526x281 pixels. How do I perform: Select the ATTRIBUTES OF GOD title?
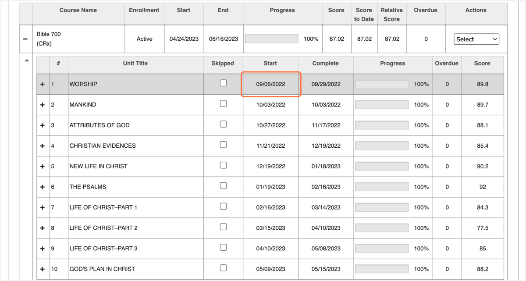pos(100,125)
